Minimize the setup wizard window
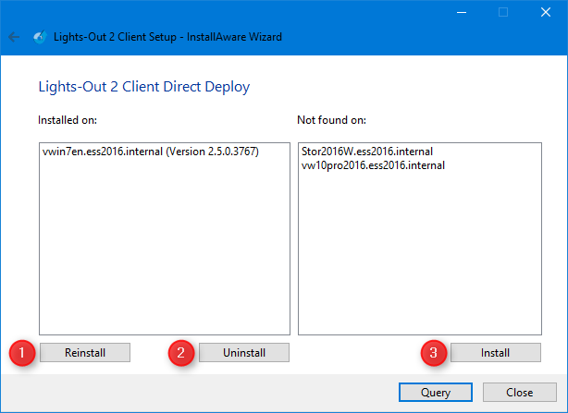Viewport: 568px width, 413px height. click(462, 12)
